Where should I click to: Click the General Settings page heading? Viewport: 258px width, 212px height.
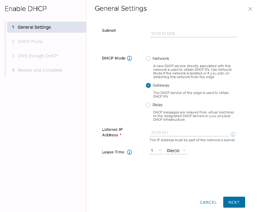pyautogui.click(x=121, y=9)
